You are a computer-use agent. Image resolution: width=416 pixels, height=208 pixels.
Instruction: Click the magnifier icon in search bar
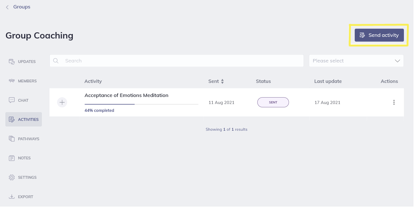(x=56, y=61)
